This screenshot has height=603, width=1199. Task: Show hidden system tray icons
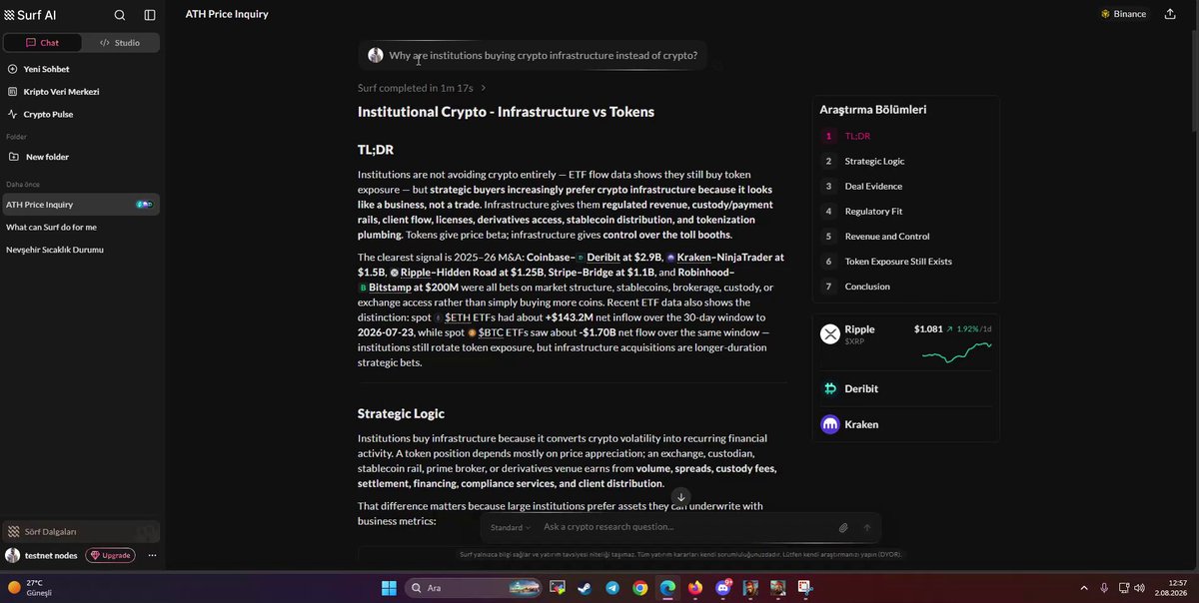pos(1083,588)
